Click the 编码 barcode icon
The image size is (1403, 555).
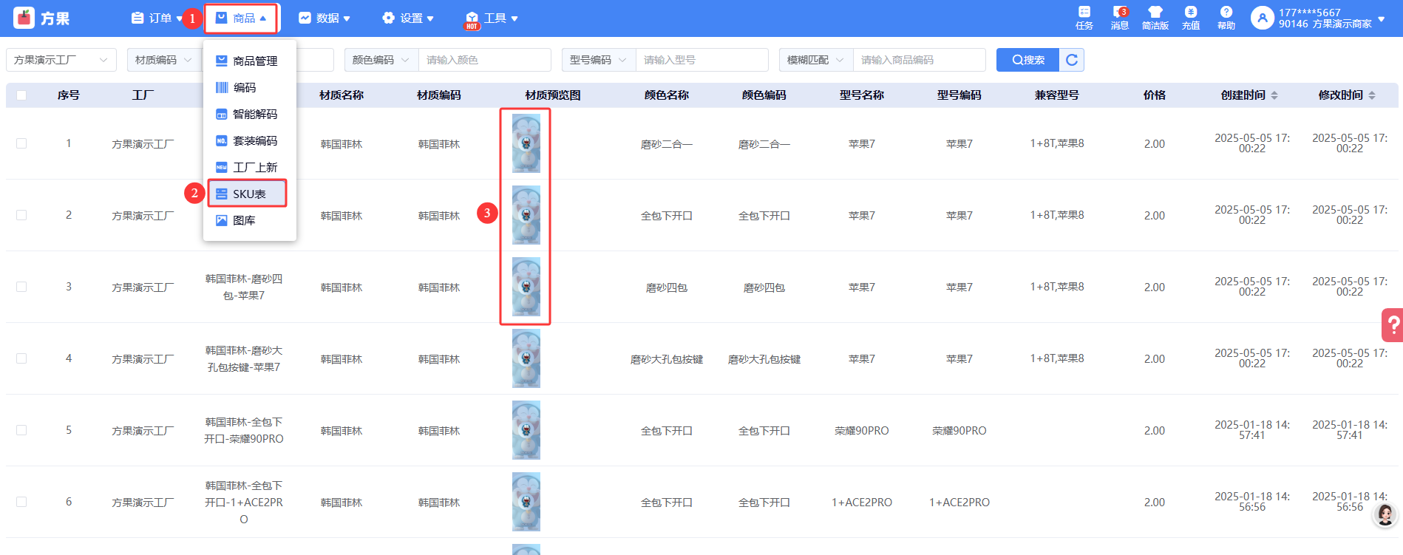click(222, 87)
